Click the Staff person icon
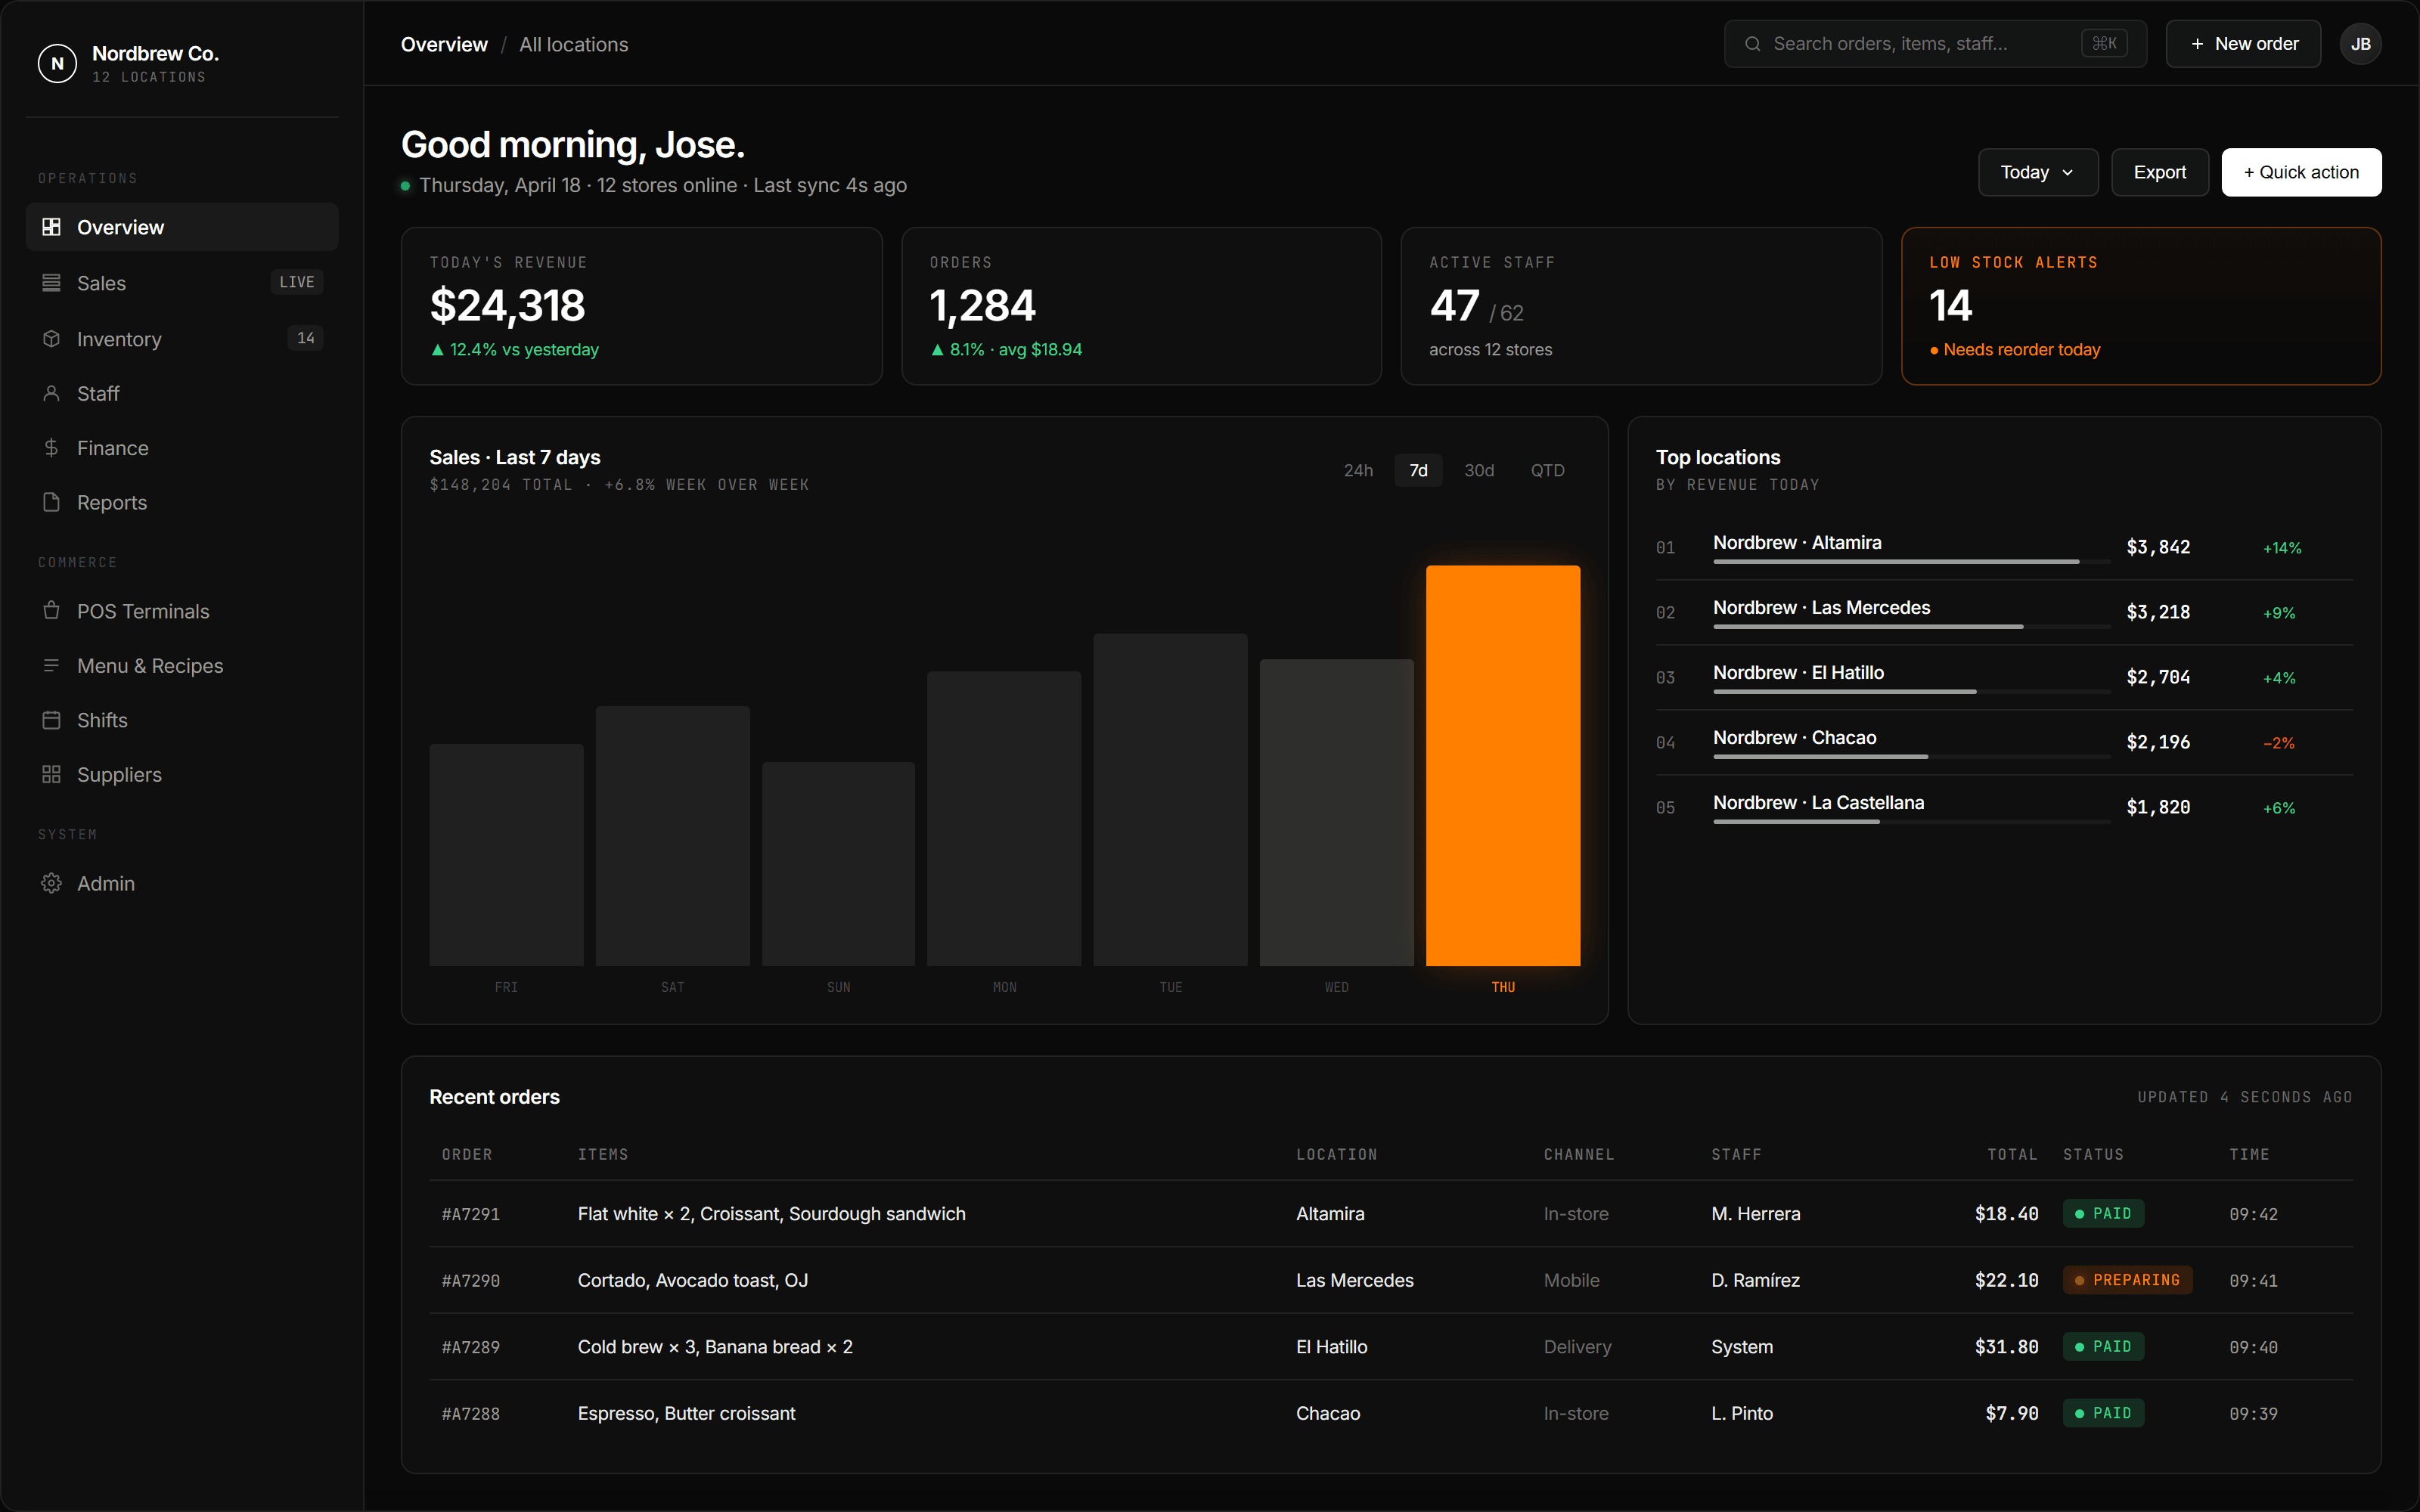2420x1512 pixels. [51, 394]
